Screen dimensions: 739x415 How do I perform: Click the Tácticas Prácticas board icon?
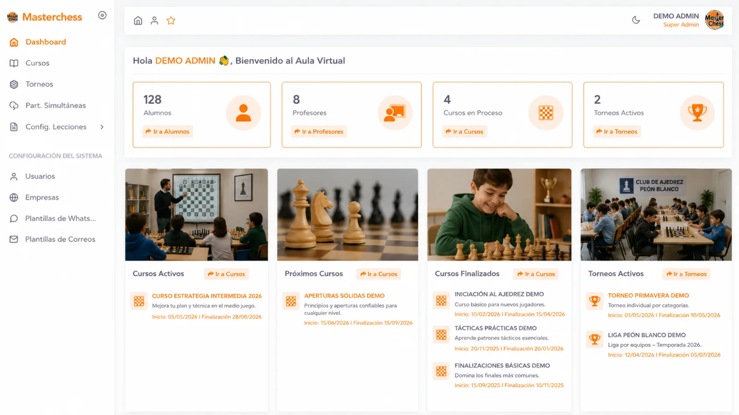442,335
